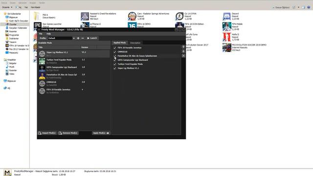
Task: Open PRO EVOLUTION SOCCER 2019 DEMO icon
Action: tap(227, 47)
